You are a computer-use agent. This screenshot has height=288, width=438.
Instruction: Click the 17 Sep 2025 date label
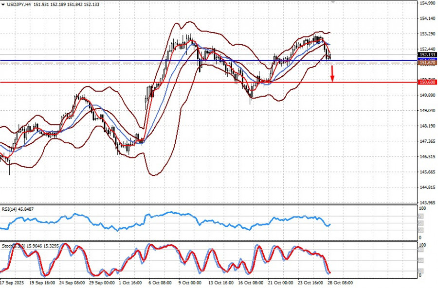click(x=12, y=283)
